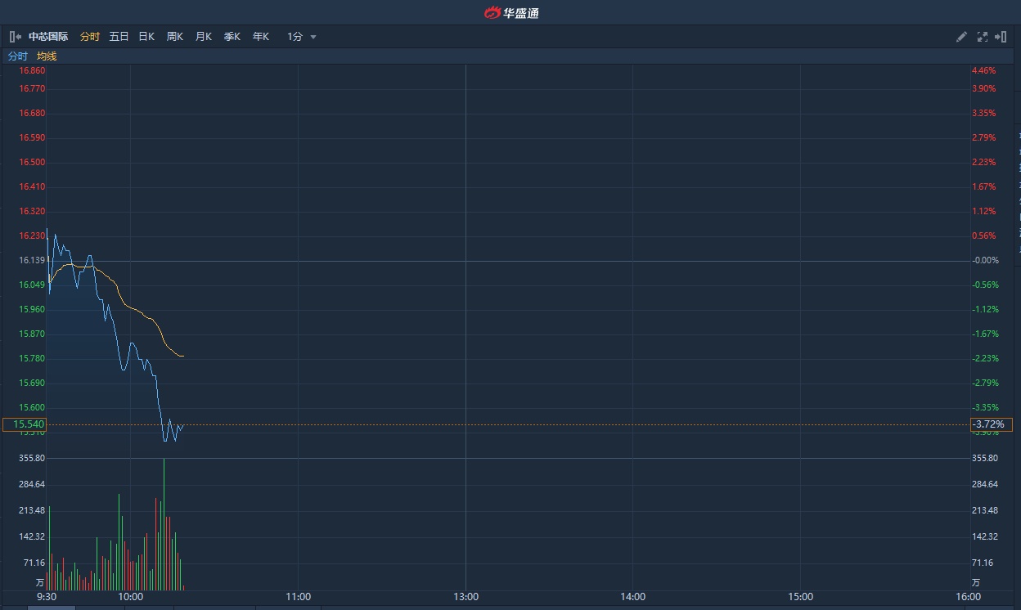Toggle the yellow 均线 average line legend
Image resolution: width=1021 pixels, height=610 pixels.
click(x=47, y=56)
